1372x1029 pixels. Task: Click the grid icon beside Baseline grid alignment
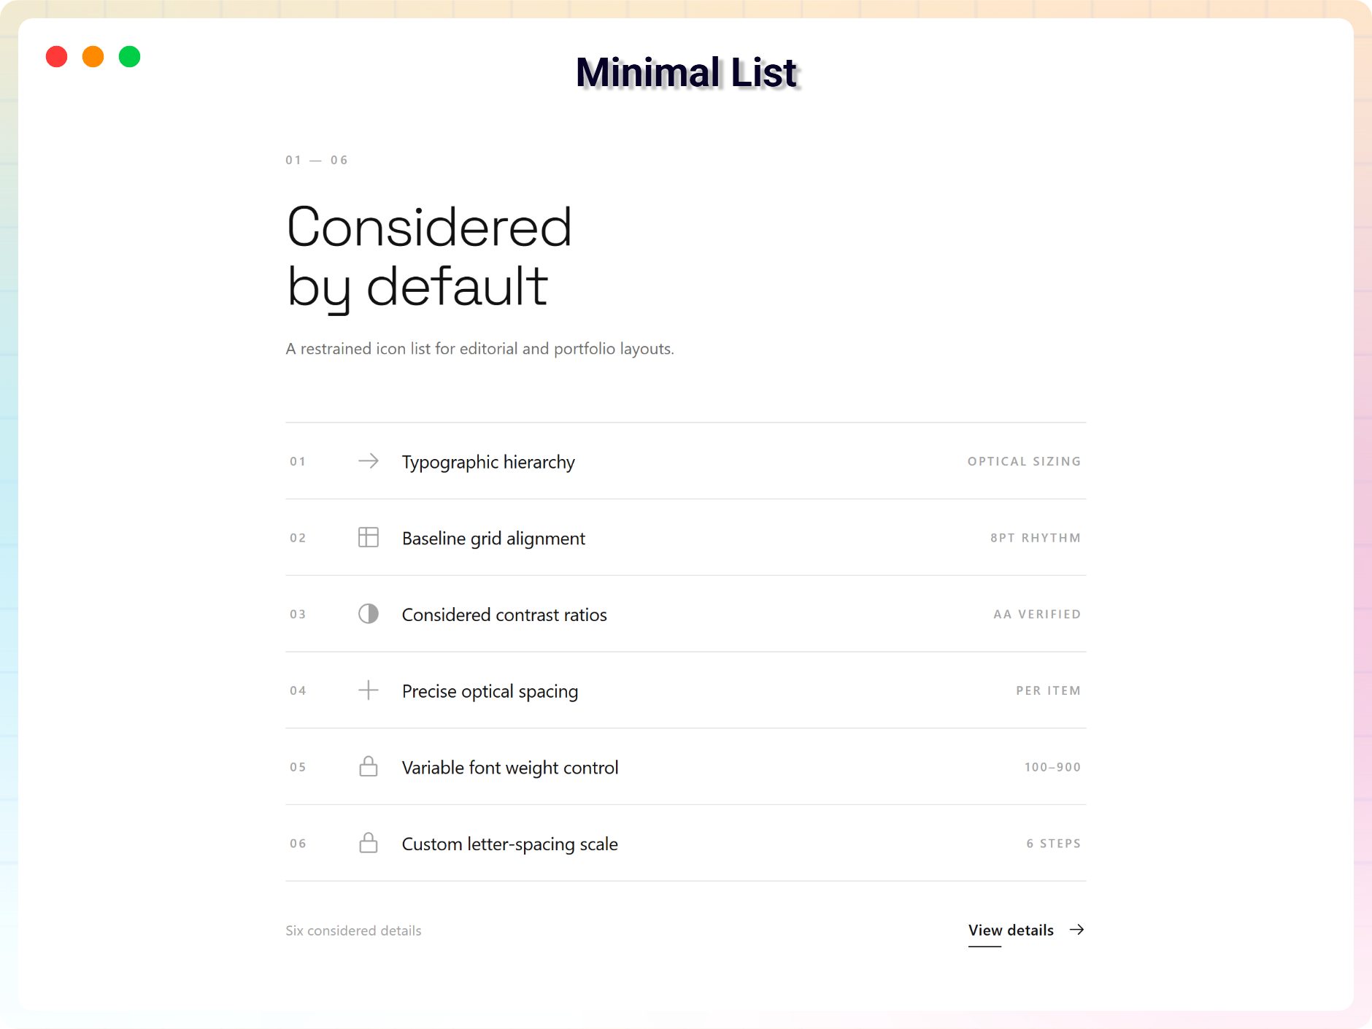click(x=369, y=538)
